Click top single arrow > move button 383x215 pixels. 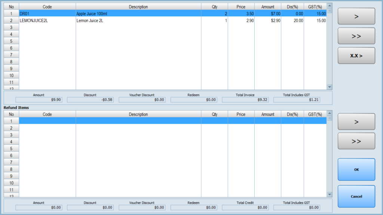point(356,16)
